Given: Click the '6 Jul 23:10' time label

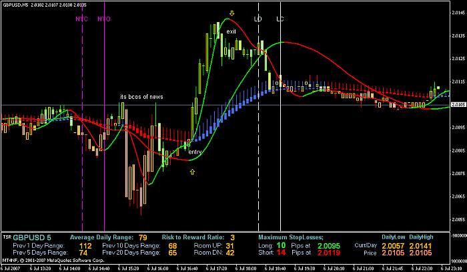Looking at the screenshot, I should (450, 269).
